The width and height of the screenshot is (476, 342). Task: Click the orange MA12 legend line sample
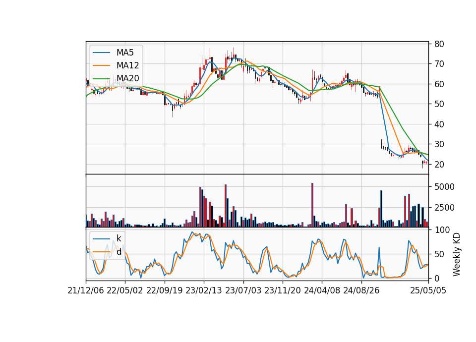[x=101, y=65]
